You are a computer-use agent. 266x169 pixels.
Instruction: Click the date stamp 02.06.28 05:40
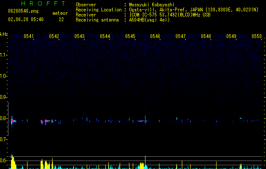[x=26, y=19]
